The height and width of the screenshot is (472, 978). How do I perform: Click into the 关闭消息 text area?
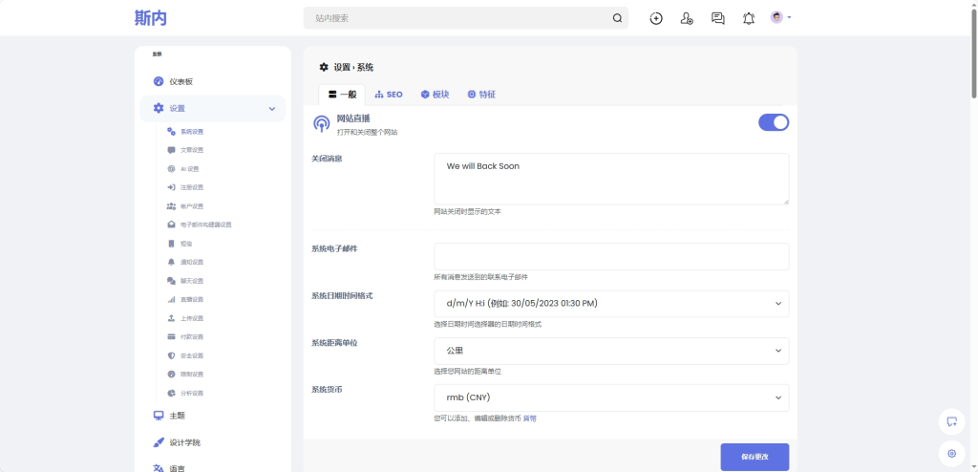point(611,179)
